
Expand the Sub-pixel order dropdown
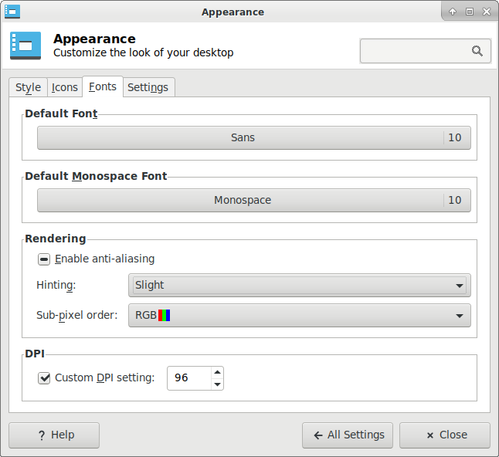[299, 315]
